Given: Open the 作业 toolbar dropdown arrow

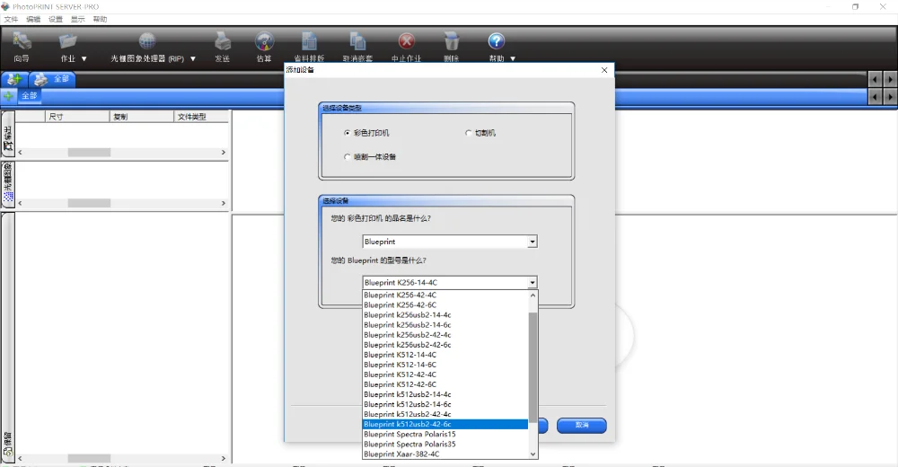Looking at the screenshot, I should pos(84,58).
